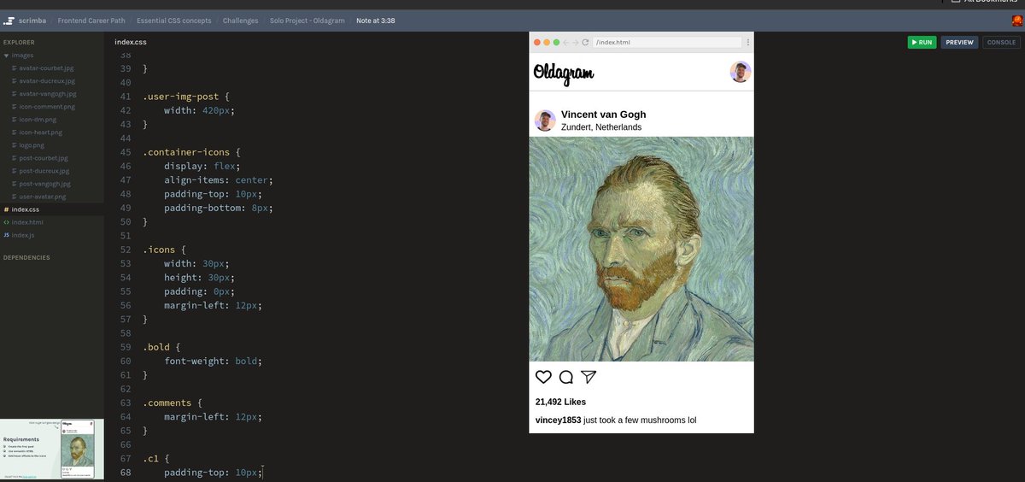The height and width of the screenshot is (482, 1025).
Task: Click the RUN button
Action: (922, 42)
